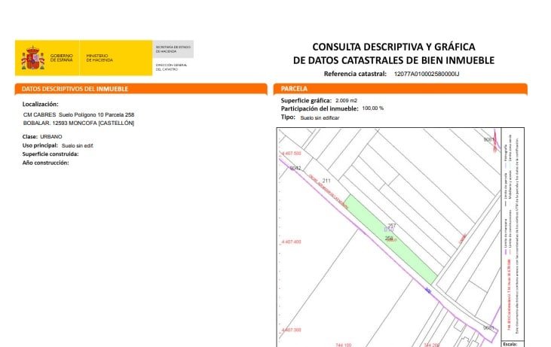This screenshot has height=347, width=551.
Task: Click the 9042 label on the map
Action: click(x=295, y=168)
